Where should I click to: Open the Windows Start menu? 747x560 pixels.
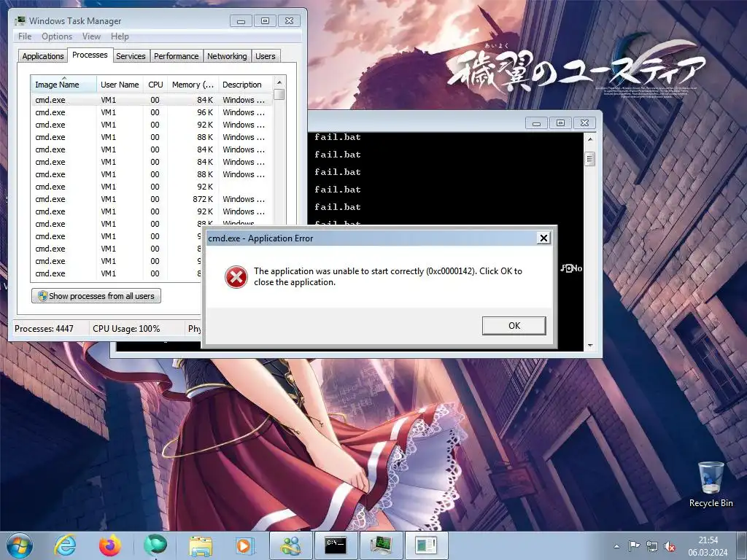(x=20, y=545)
